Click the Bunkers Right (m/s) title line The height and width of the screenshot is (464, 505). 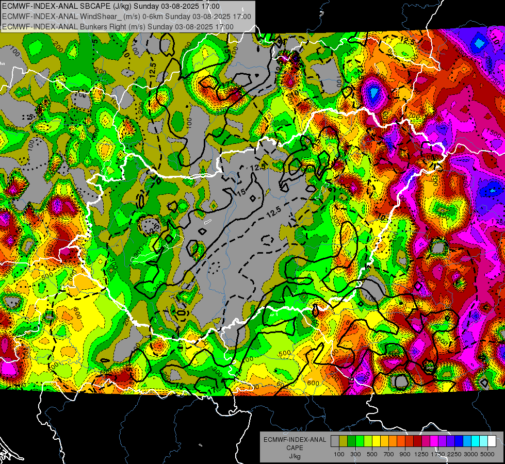[x=118, y=27]
